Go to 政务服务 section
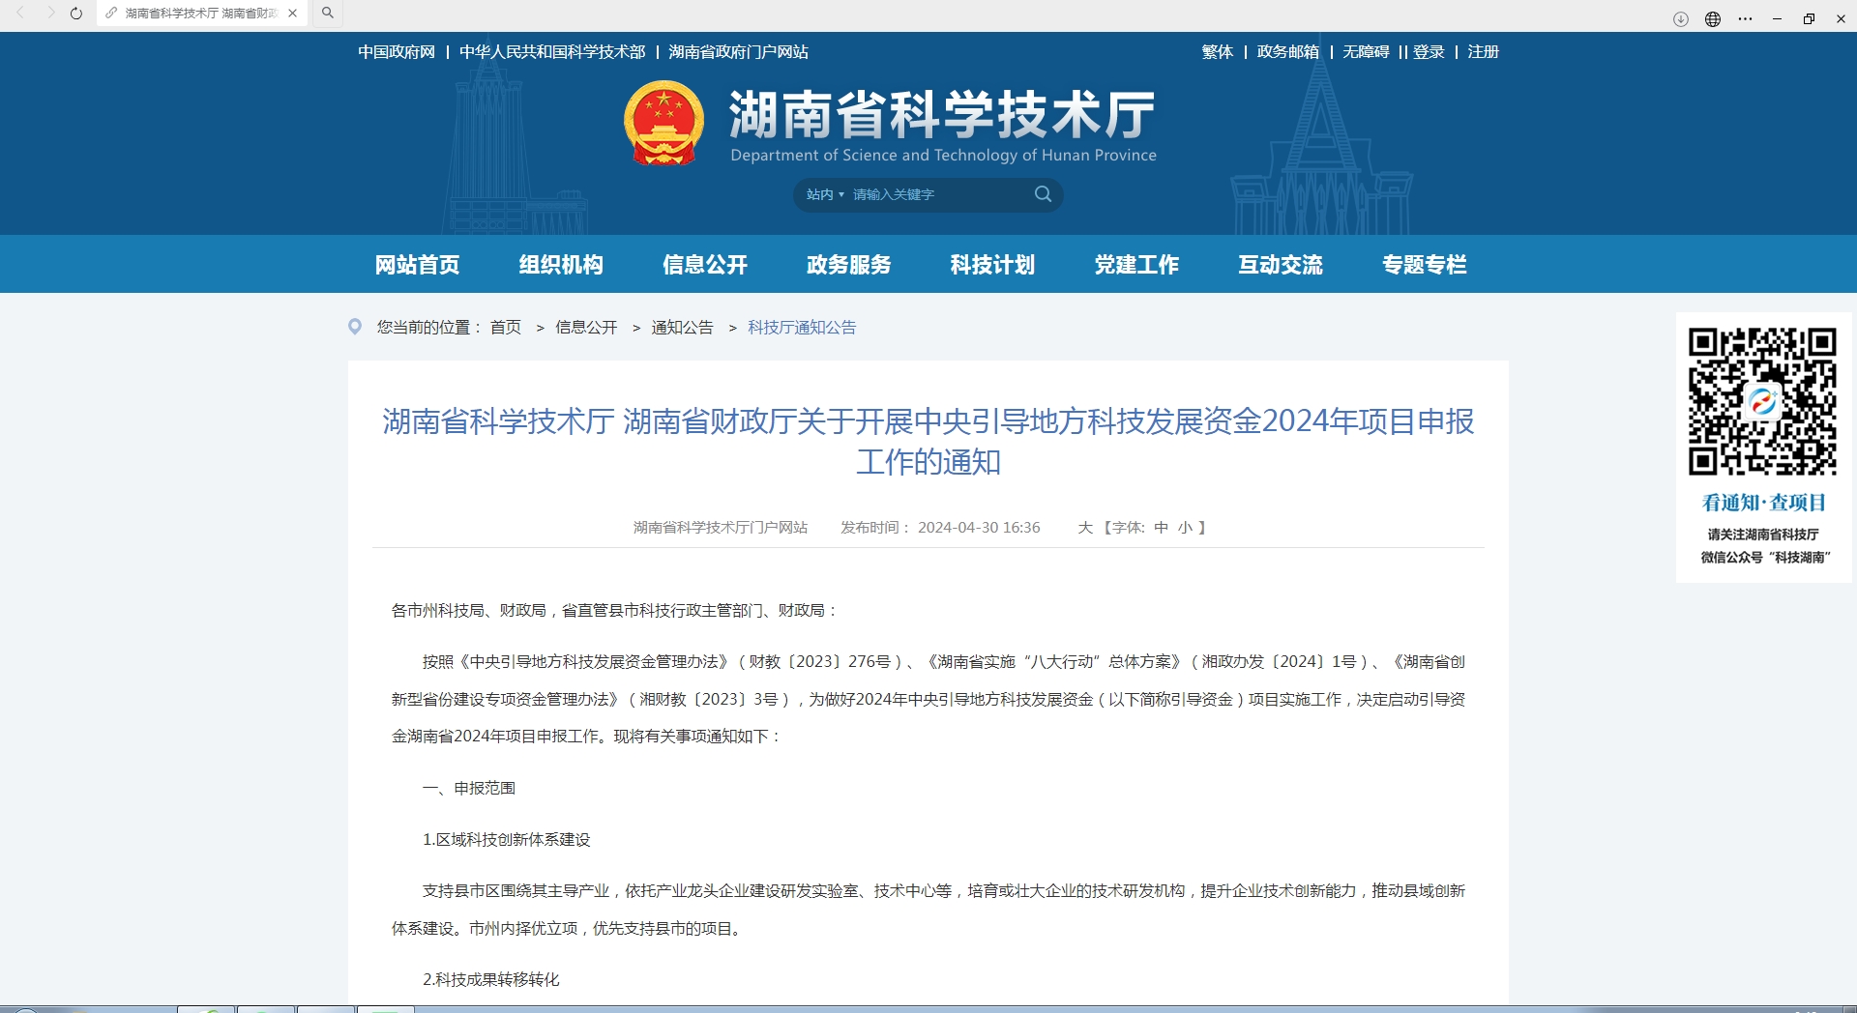This screenshot has width=1857, height=1013. [x=848, y=265]
